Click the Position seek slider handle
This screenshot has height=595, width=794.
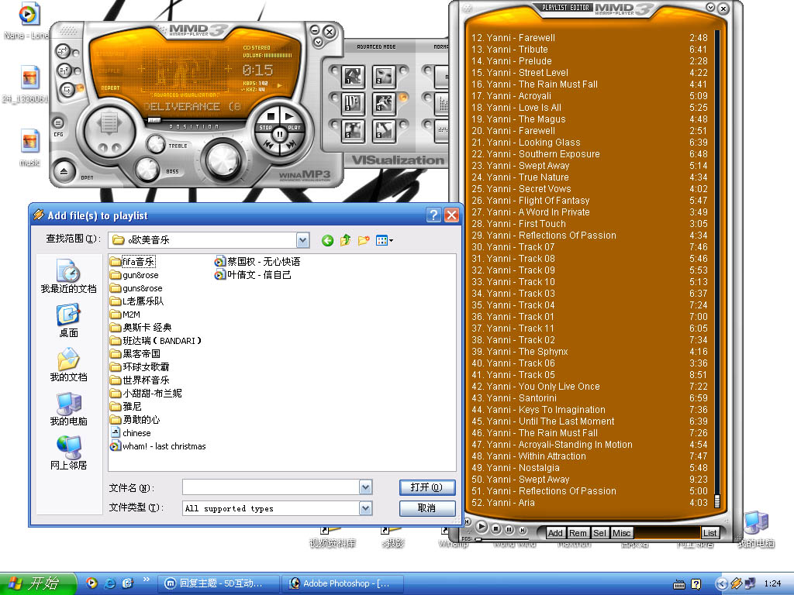[x=154, y=120]
